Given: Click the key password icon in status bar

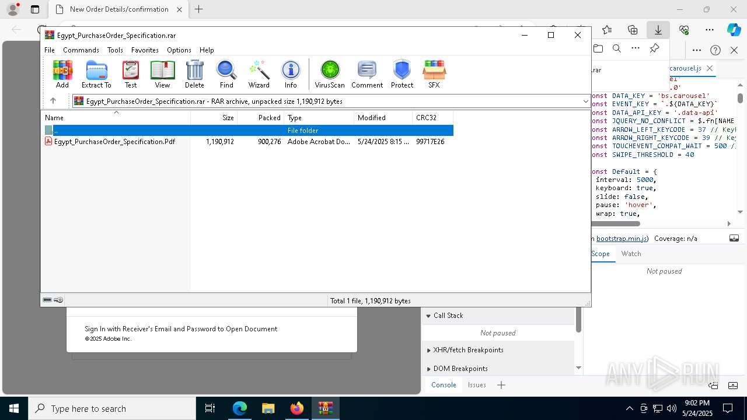Looking at the screenshot, I should pos(58,300).
